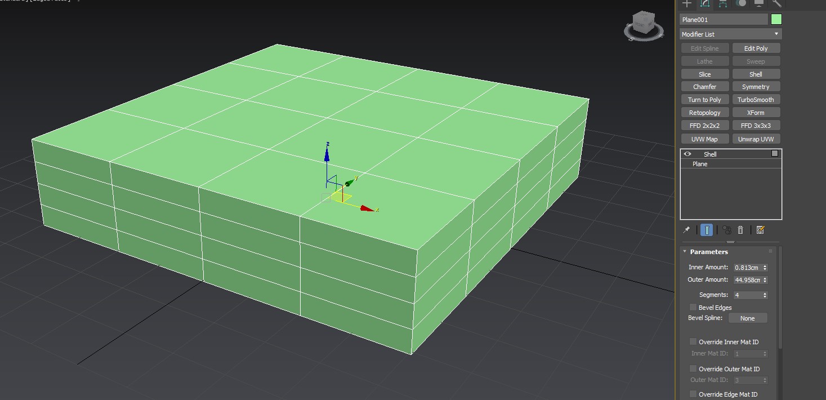Open the green object color swatch
Viewport: 826px width, 400px height.
click(776, 20)
